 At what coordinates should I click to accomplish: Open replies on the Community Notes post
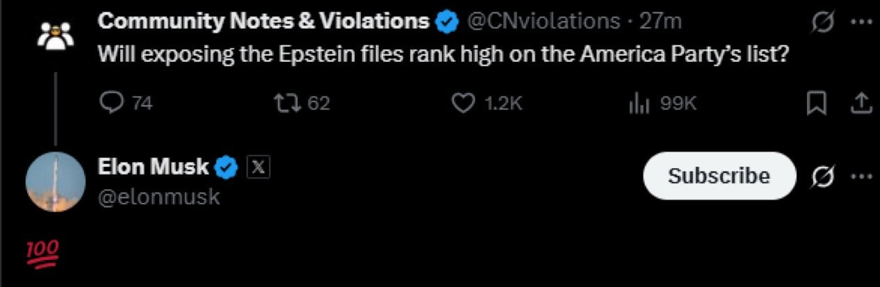pos(113,103)
